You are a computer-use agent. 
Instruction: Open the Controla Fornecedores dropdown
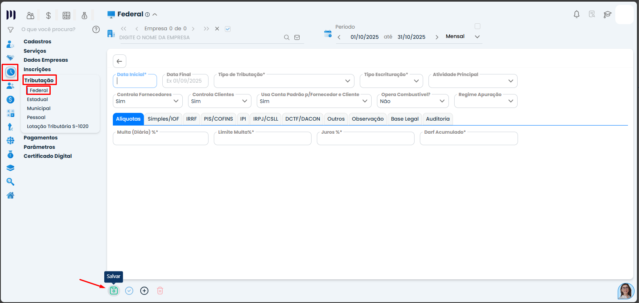tap(148, 101)
